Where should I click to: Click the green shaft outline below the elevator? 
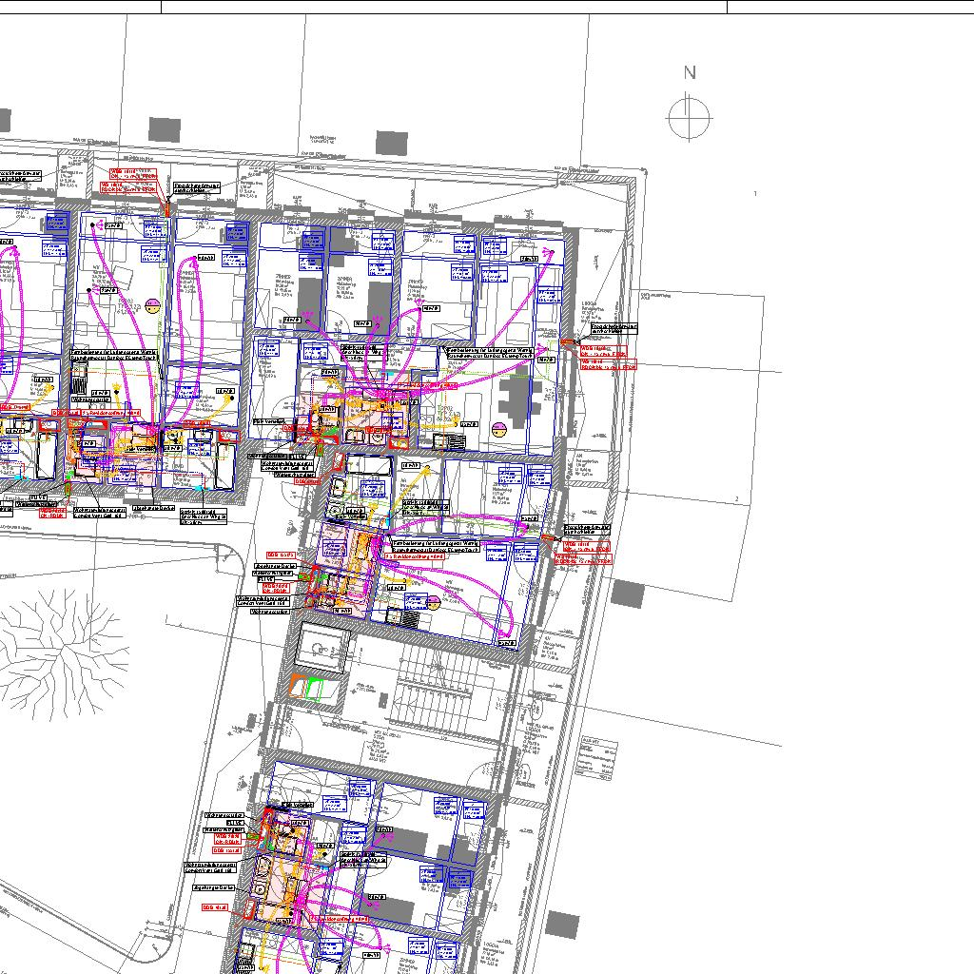315,691
